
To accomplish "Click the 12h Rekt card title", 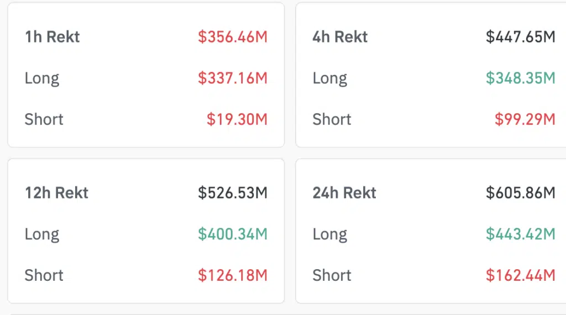I will [x=56, y=193].
